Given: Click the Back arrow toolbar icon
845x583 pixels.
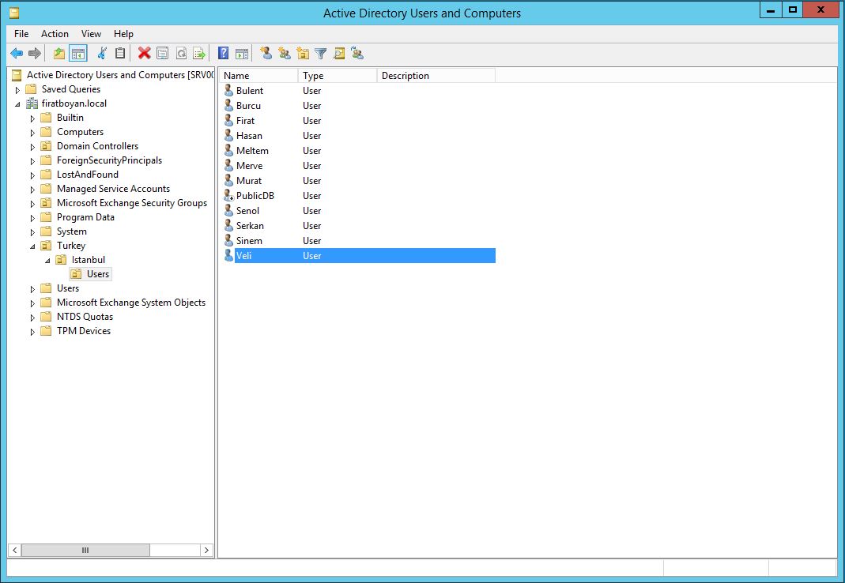Looking at the screenshot, I should (16, 54).
